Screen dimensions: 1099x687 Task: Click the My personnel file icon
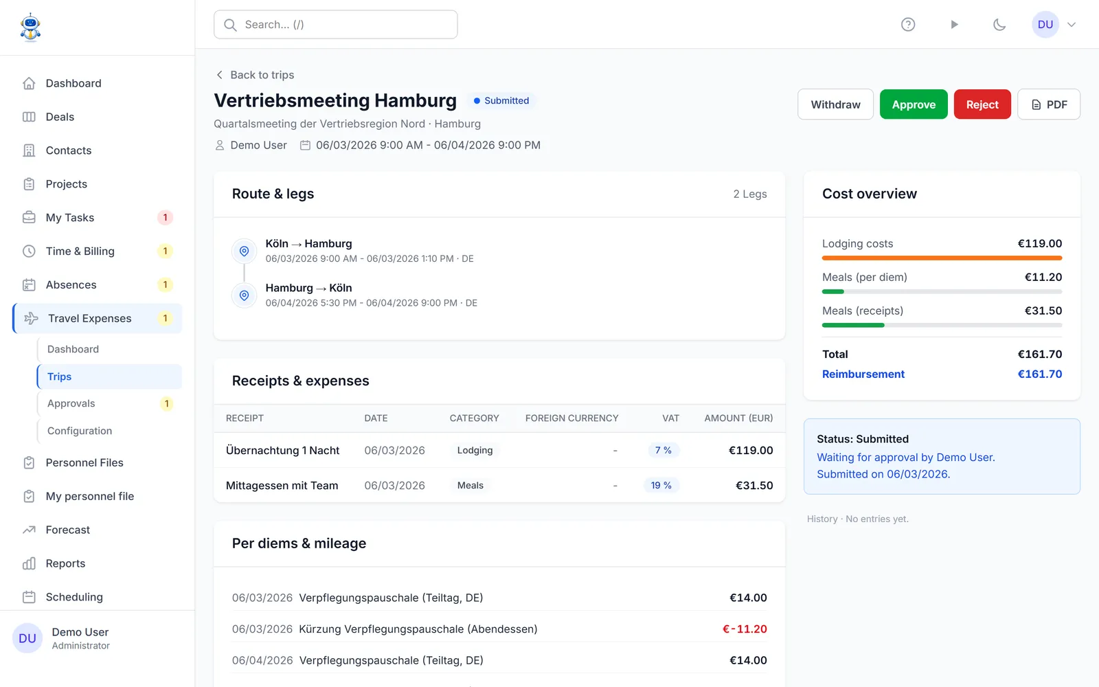[29, 497]
